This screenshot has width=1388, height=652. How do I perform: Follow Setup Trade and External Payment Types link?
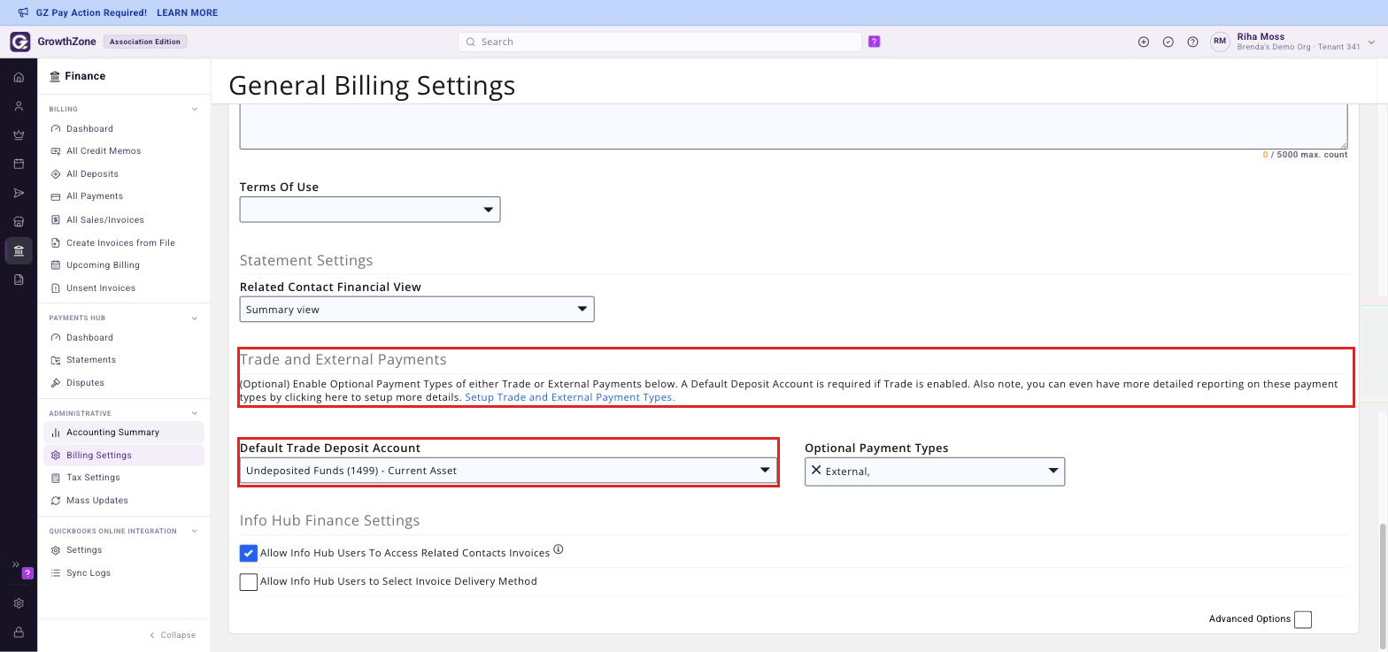tap(569, 397)
